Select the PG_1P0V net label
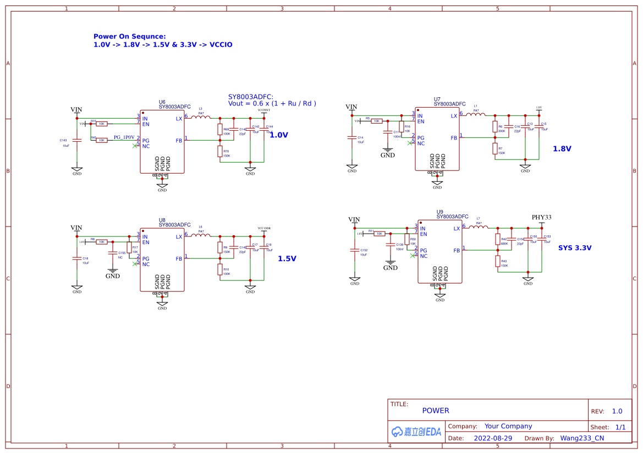This screenshot has height=454, width=643. (x=124, y=137)
